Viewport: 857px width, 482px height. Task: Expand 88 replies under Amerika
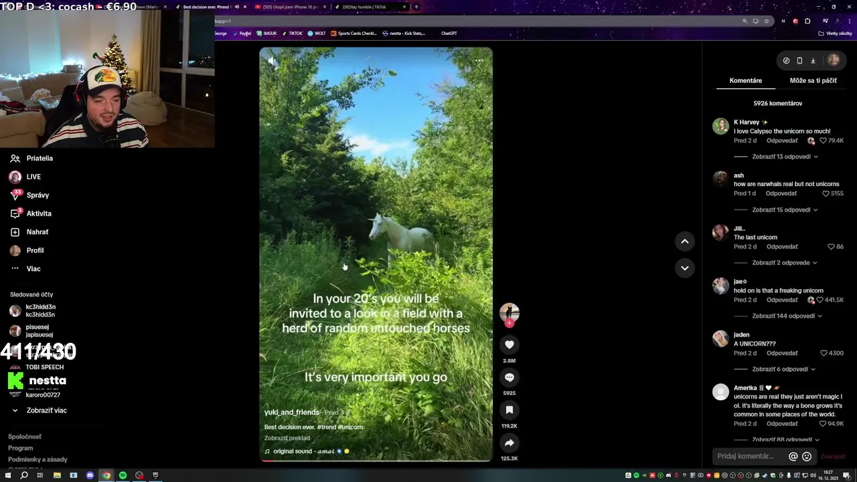785,440
